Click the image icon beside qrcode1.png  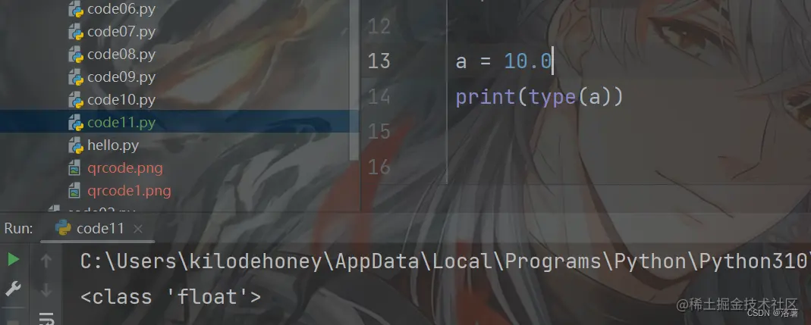click(74, 191)
